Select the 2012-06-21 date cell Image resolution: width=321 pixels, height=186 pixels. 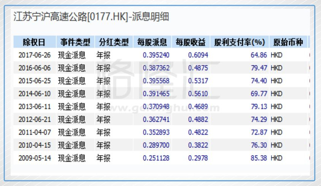[x=34, y=119]
